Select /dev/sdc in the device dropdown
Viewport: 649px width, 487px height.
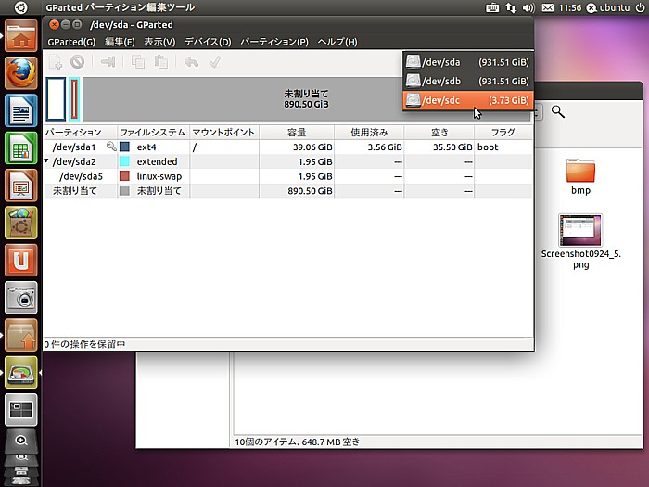(x=467, y=100)
